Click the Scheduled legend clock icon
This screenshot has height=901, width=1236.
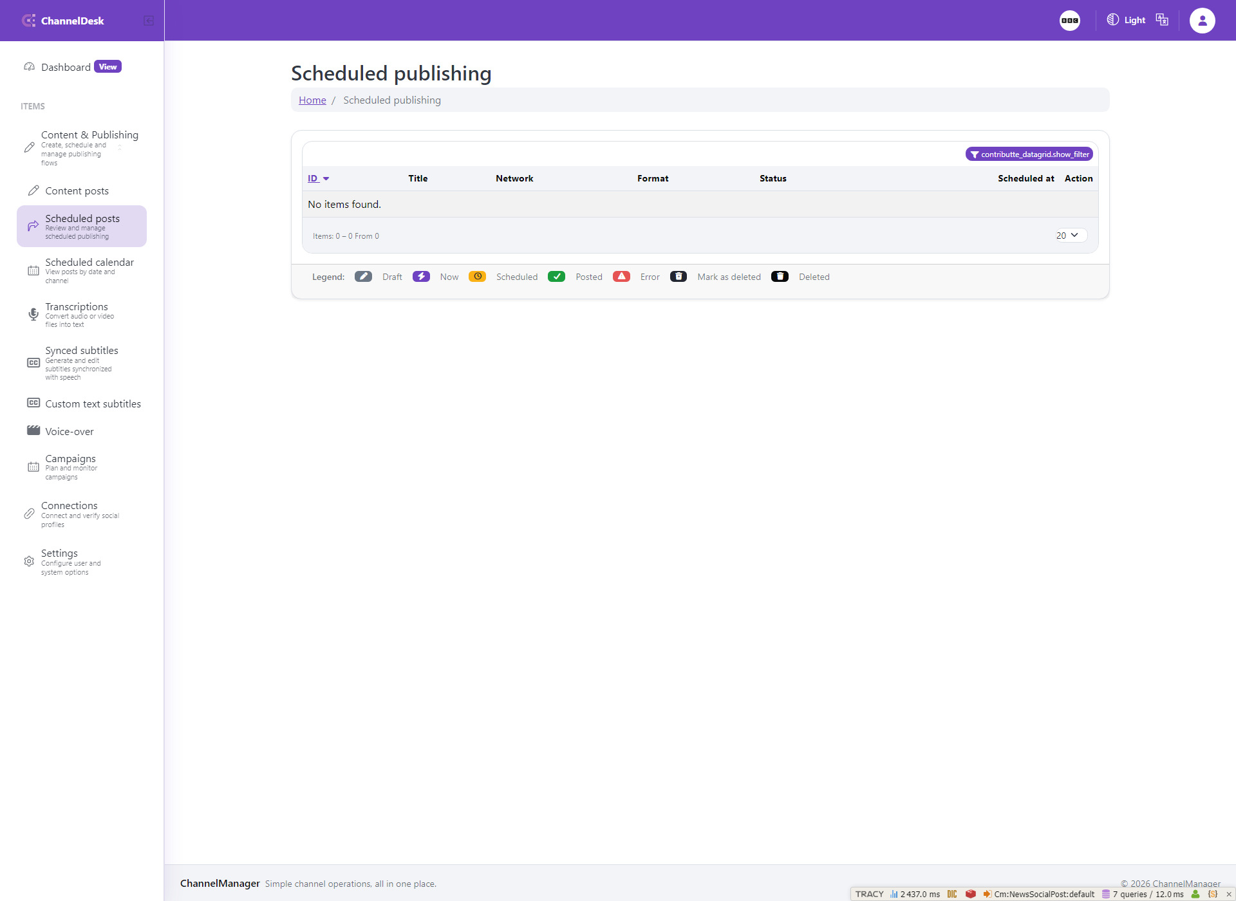[x=477, y=277]
